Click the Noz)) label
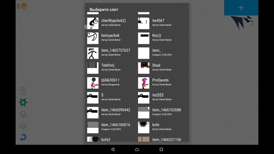Viewport: 274px width, 154px height. point(157,36)
